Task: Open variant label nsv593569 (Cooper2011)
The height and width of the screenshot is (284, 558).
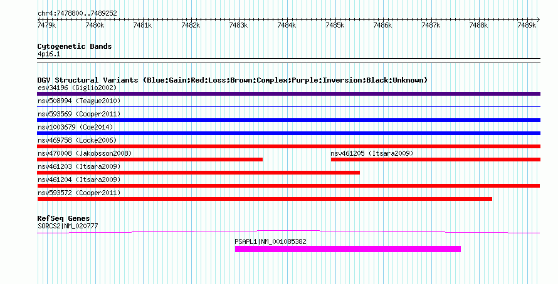Action: [x=79, y=114]
